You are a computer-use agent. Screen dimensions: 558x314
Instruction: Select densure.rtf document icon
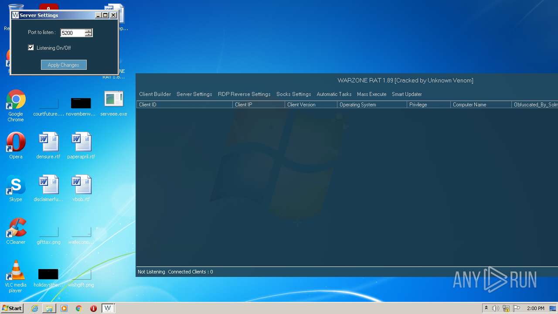click(48, 145)
